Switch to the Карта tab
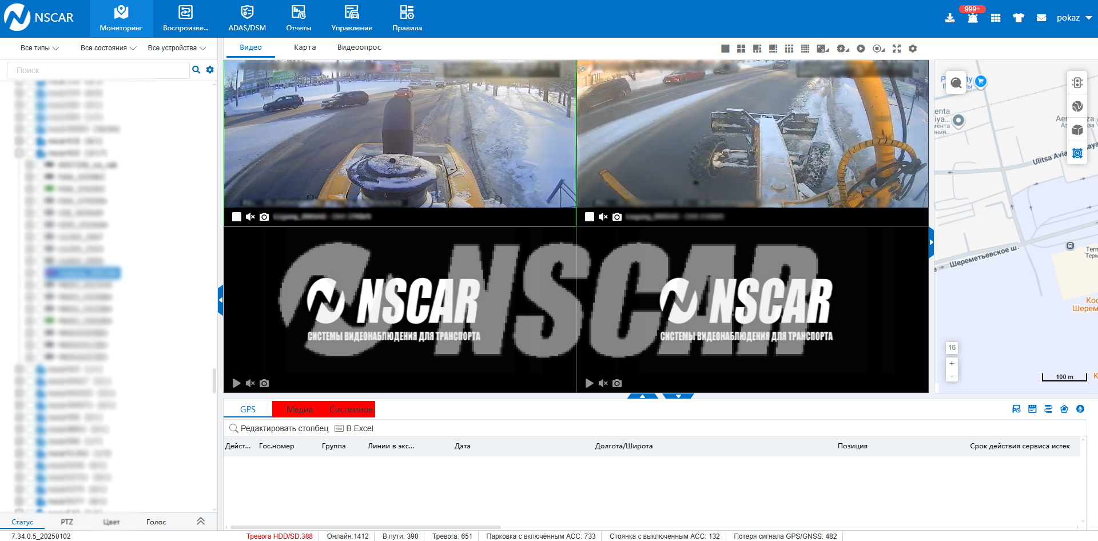Screen dimensions: 1098x541 click(305, 47)
